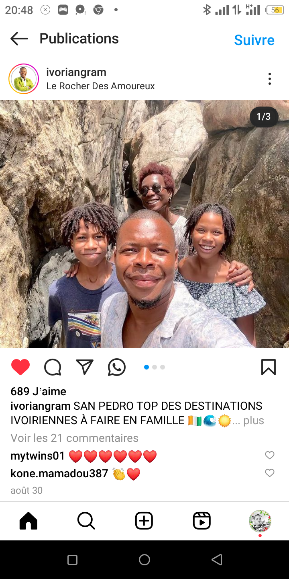
Task: Open the Reels tab icon
Action: coord(202,521)
